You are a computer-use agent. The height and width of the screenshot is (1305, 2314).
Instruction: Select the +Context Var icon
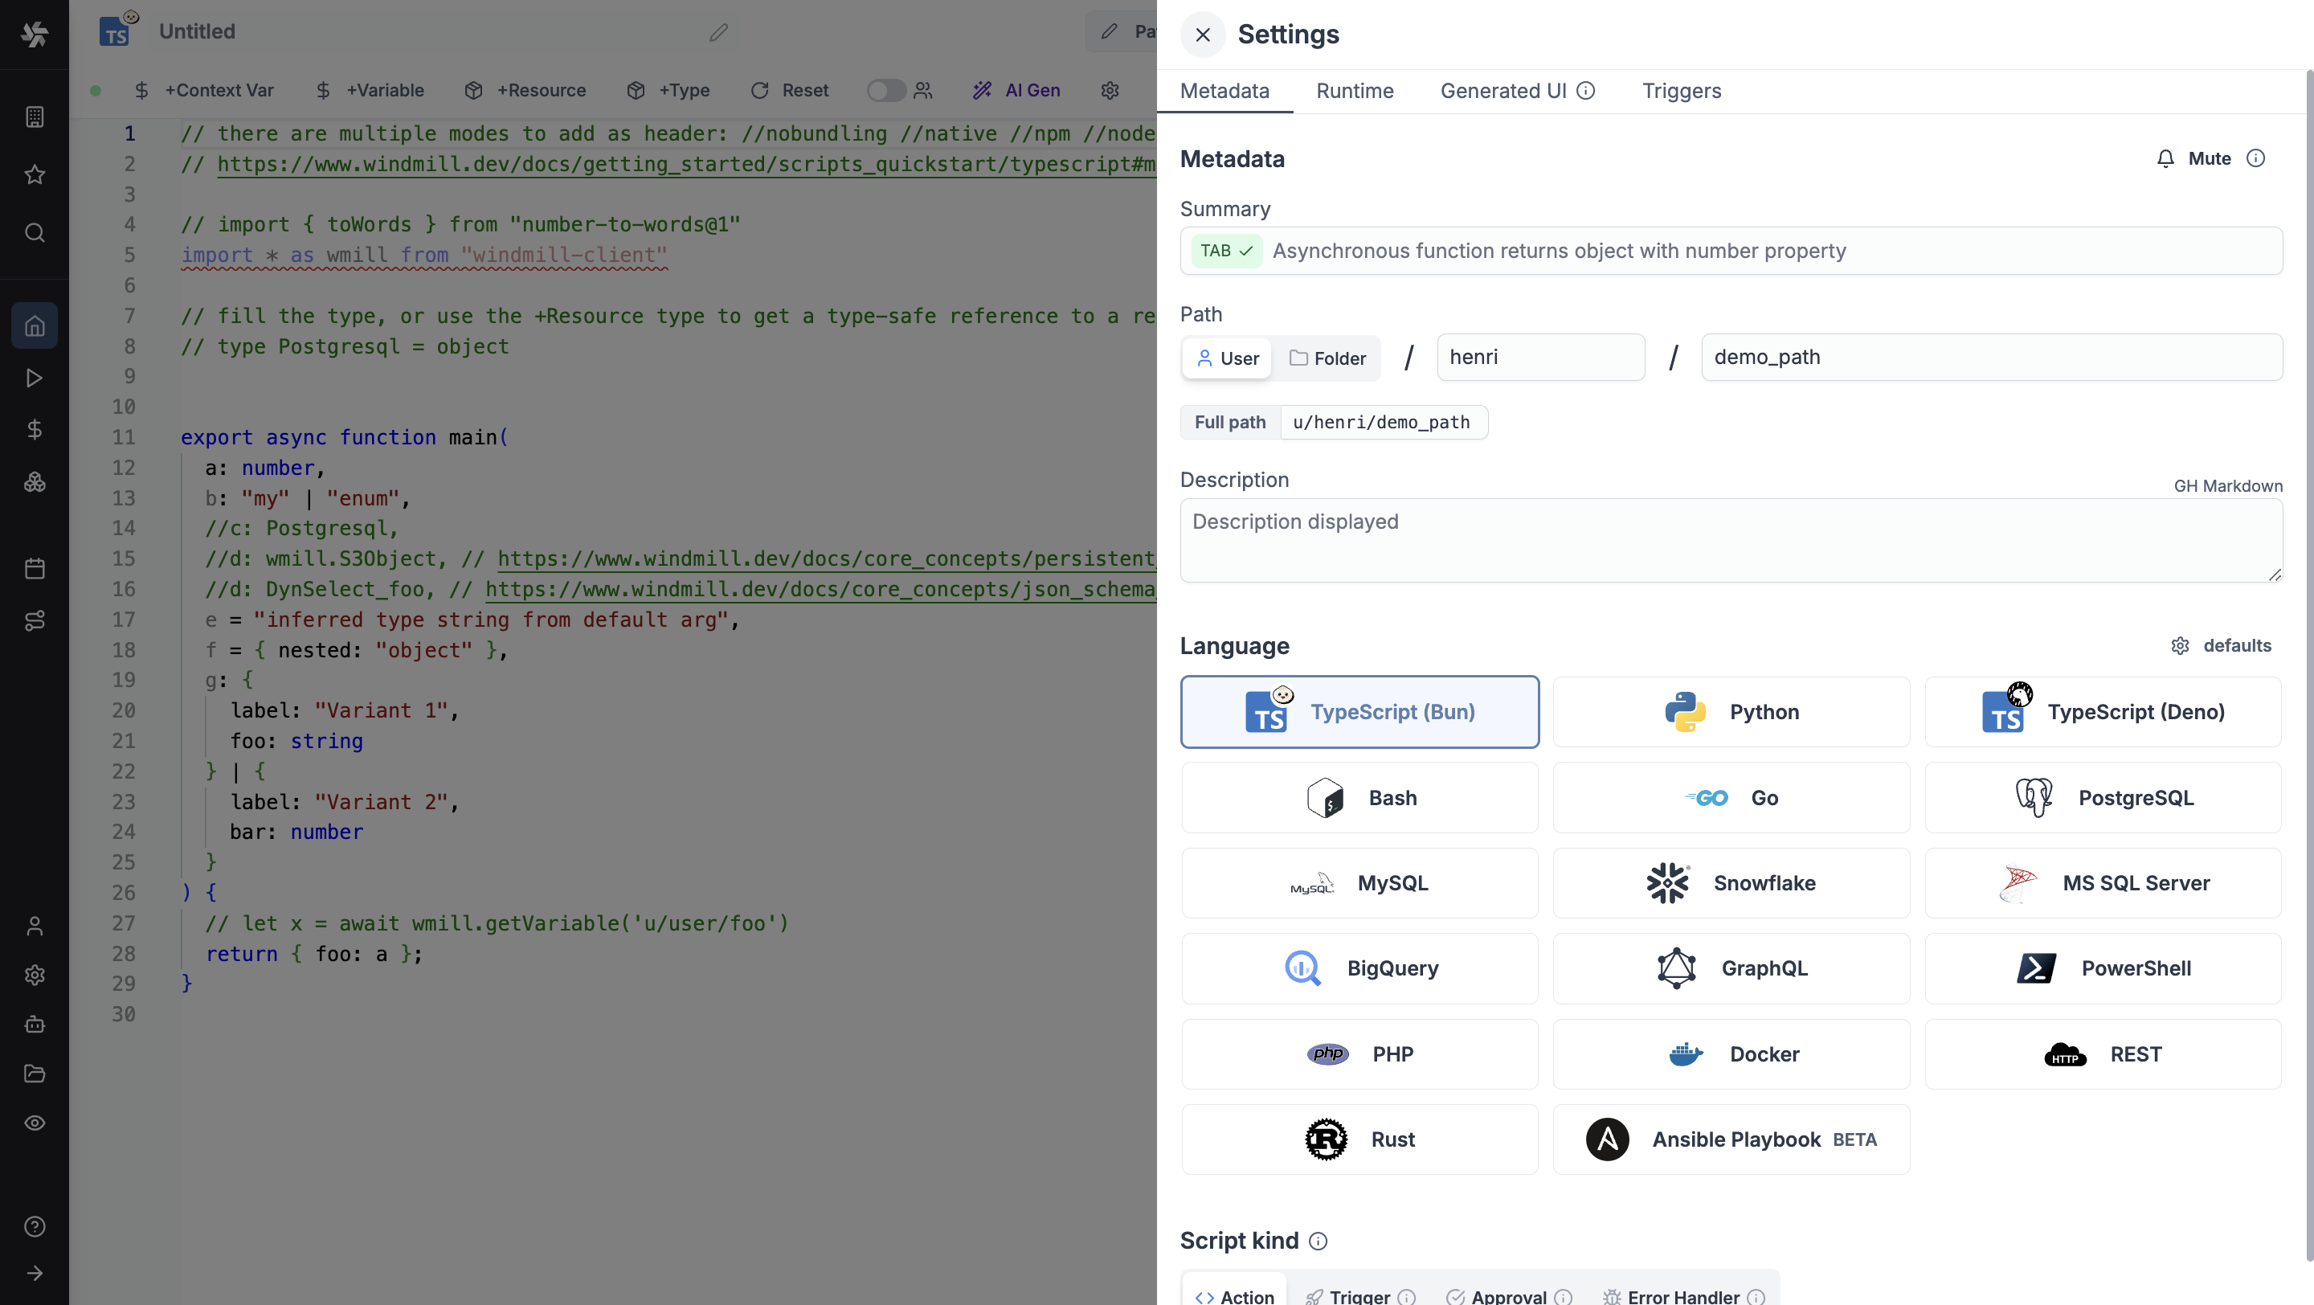pyautogui.click(x=141, y=89)
